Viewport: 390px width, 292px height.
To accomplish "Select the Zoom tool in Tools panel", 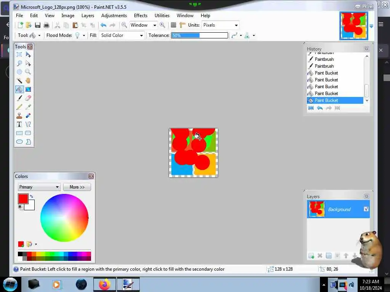I will 28,72.
